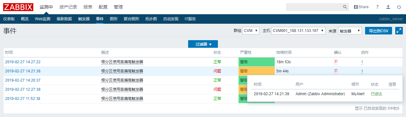Go to the Web监测 submenu
This screenshot has width=406, height=117.
tap(43, 19)
